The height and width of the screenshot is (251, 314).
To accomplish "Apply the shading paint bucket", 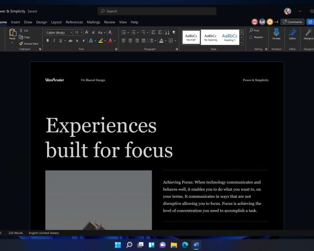I will click(x=161, y=41).
